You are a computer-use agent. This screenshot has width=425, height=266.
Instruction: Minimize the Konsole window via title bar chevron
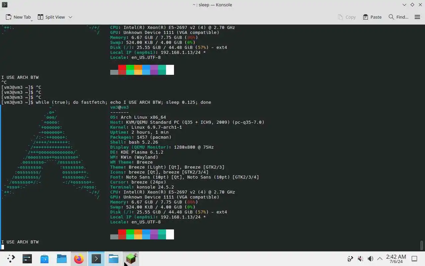coord(404,5)
